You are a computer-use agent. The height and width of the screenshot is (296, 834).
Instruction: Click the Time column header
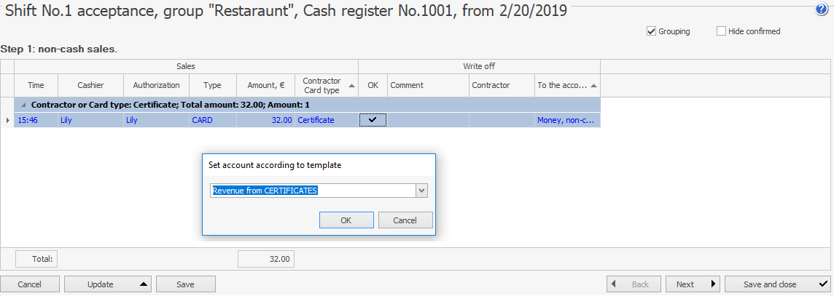click(x=36, y=85)
